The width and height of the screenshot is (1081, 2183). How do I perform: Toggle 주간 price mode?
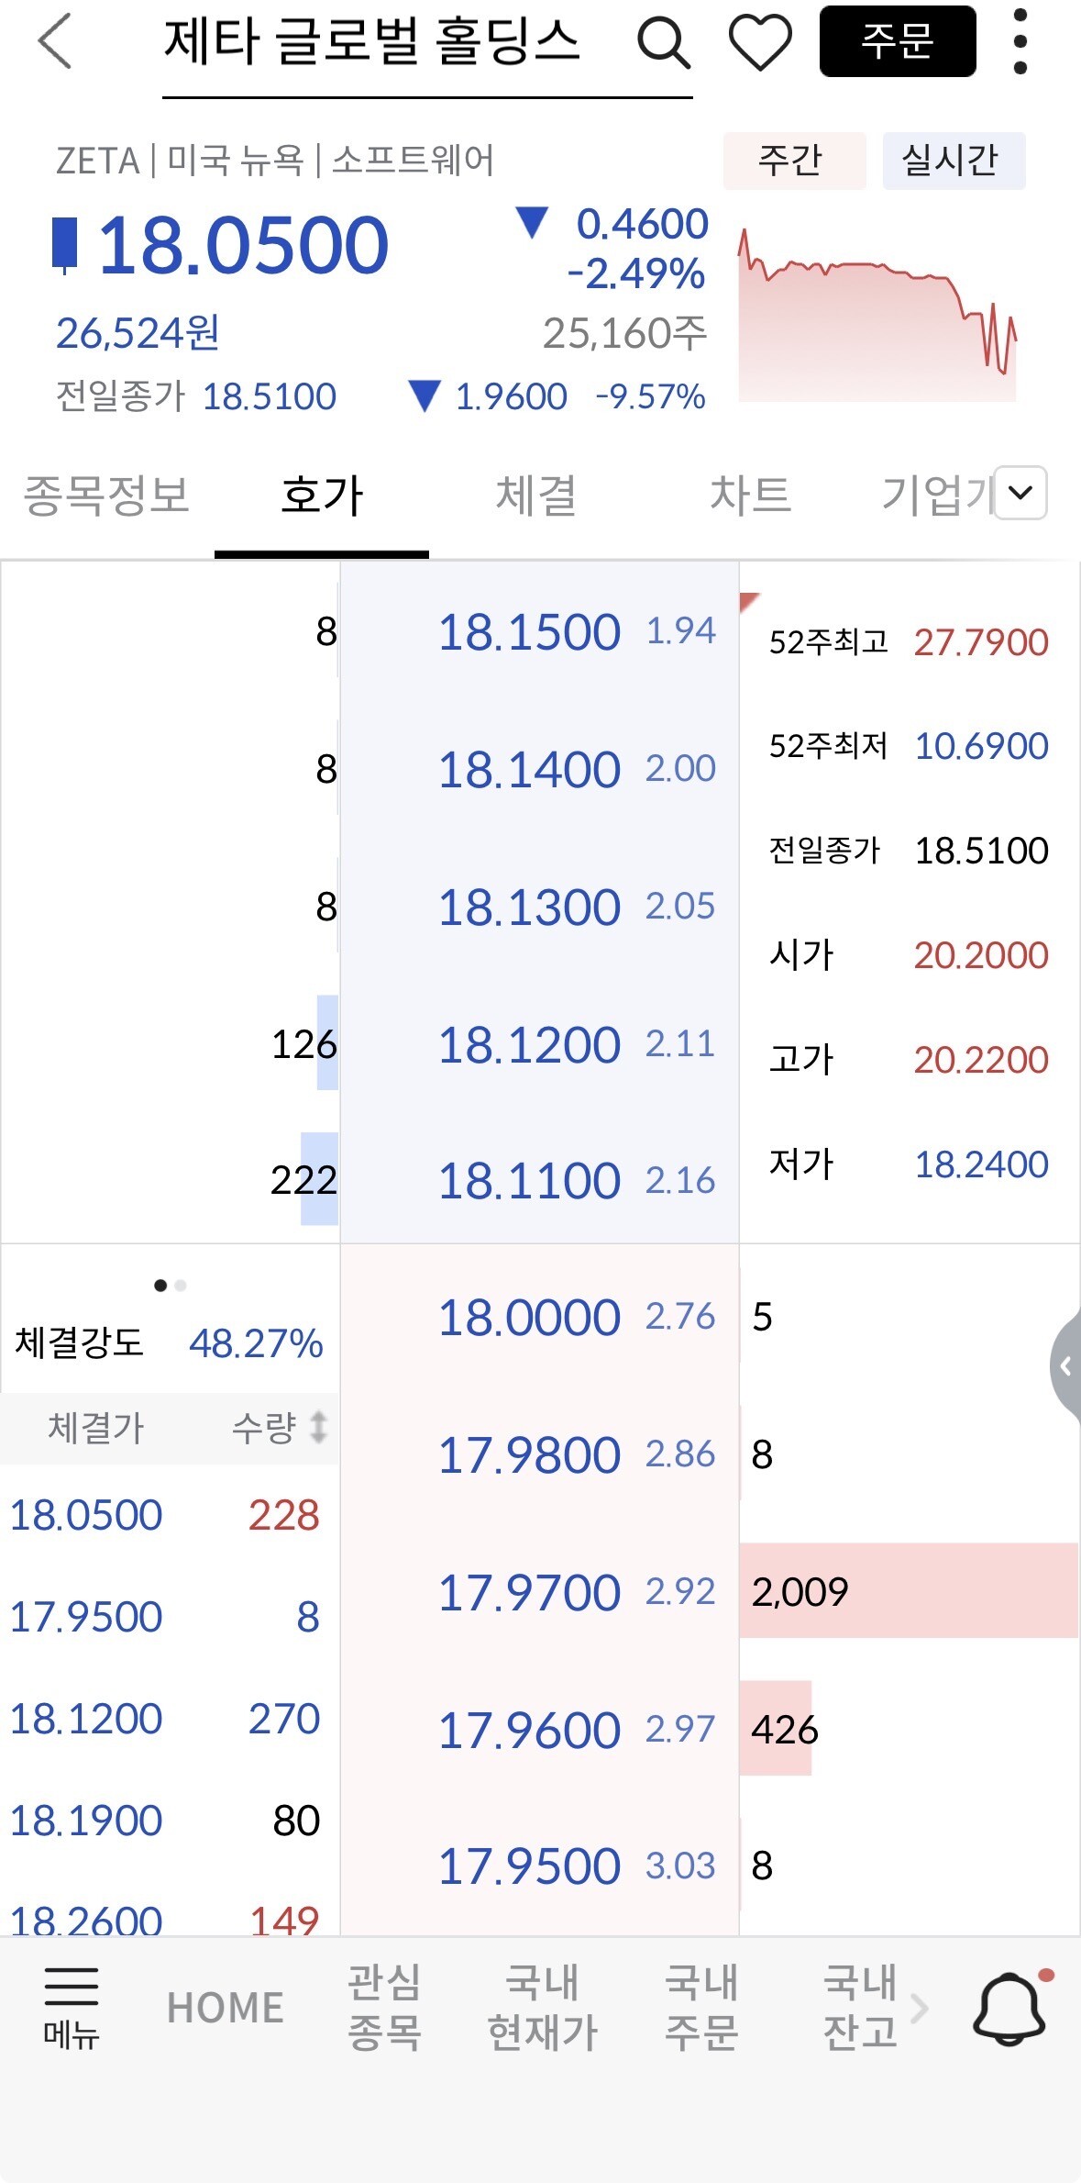(794, 161)
